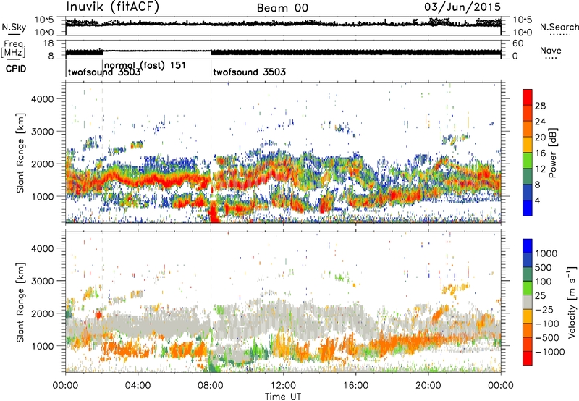Select the '100' Velocity color bar value
Image resolution: width=579 pixels, height=401 pixels.
(x=544, y=282)
